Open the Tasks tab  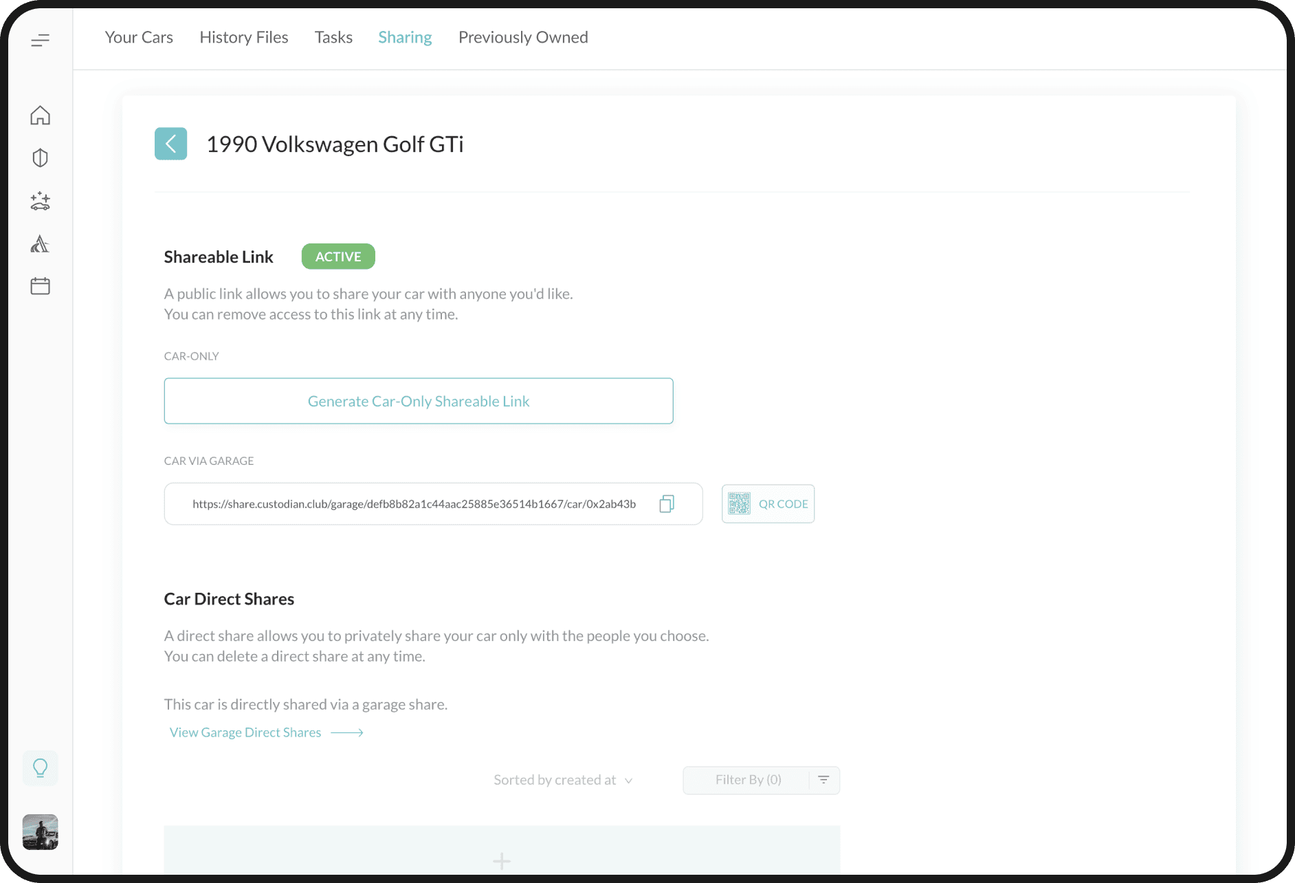click(333, 37)
